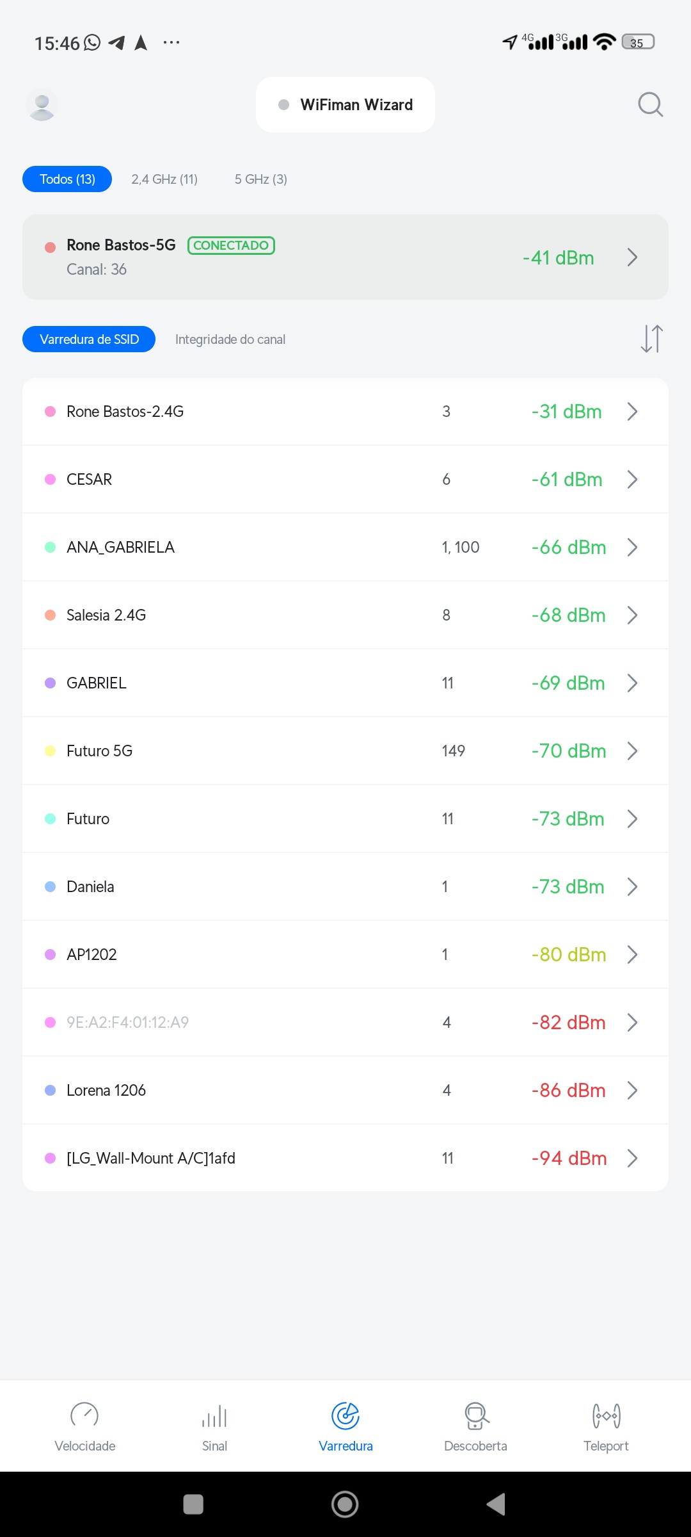Expand the CESAR network chevron
This screenshot has height=1537, width=691.
tap(632, 479)
